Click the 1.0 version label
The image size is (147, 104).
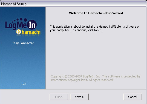pos(23,84)
